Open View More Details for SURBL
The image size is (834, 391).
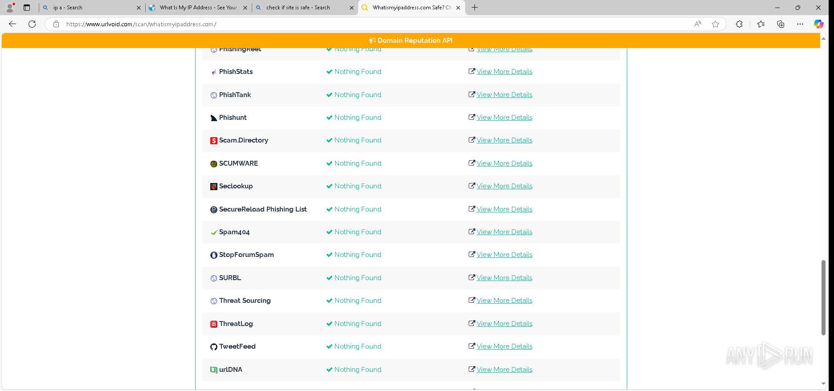[504, 278]
